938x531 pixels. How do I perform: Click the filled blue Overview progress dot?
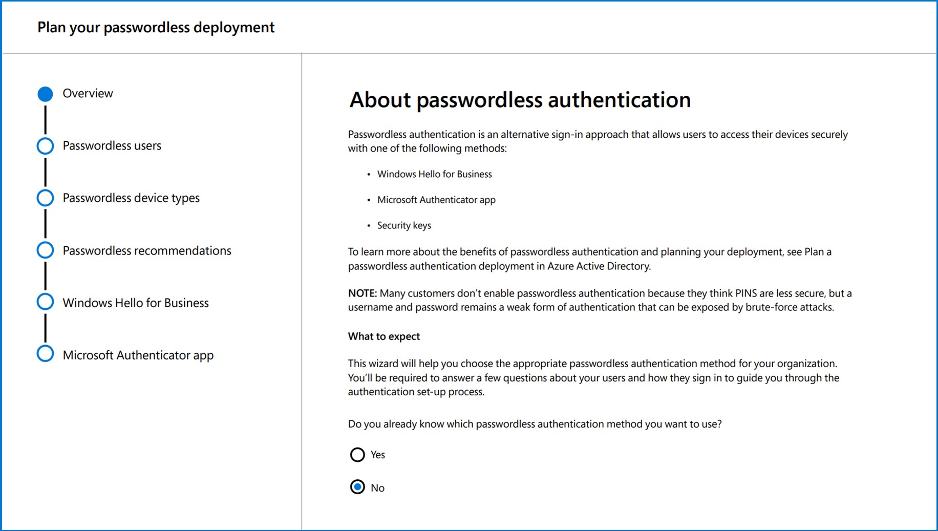[45, 93]
